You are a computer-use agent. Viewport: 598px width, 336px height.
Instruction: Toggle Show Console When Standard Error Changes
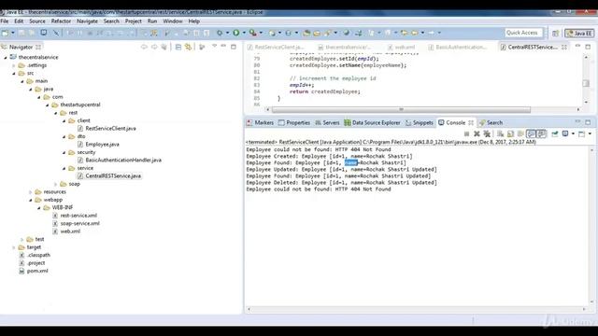click(541, 133)
